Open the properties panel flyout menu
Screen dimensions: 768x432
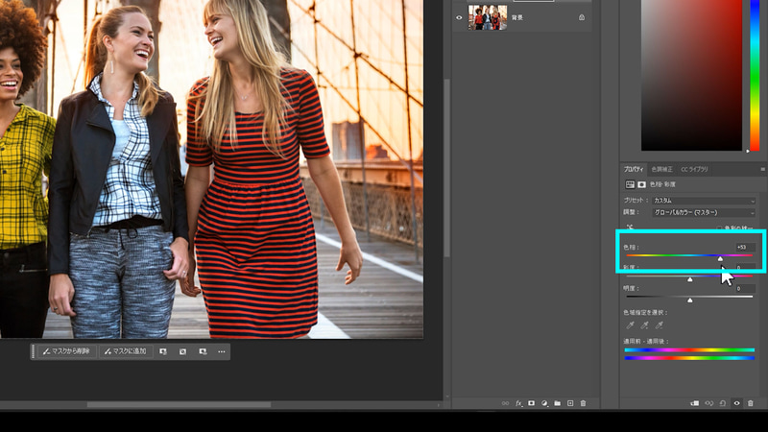[762, 169]
